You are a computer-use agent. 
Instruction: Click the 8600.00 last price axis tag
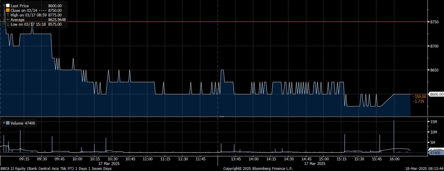(436, 94)
